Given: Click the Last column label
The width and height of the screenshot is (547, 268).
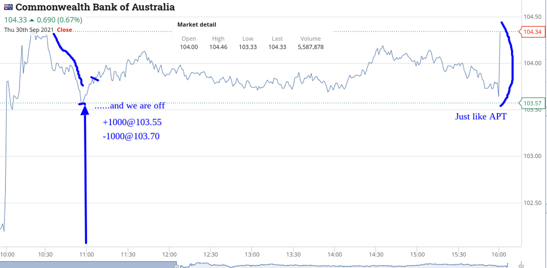Looking at the screenshot, I should 277,39.
